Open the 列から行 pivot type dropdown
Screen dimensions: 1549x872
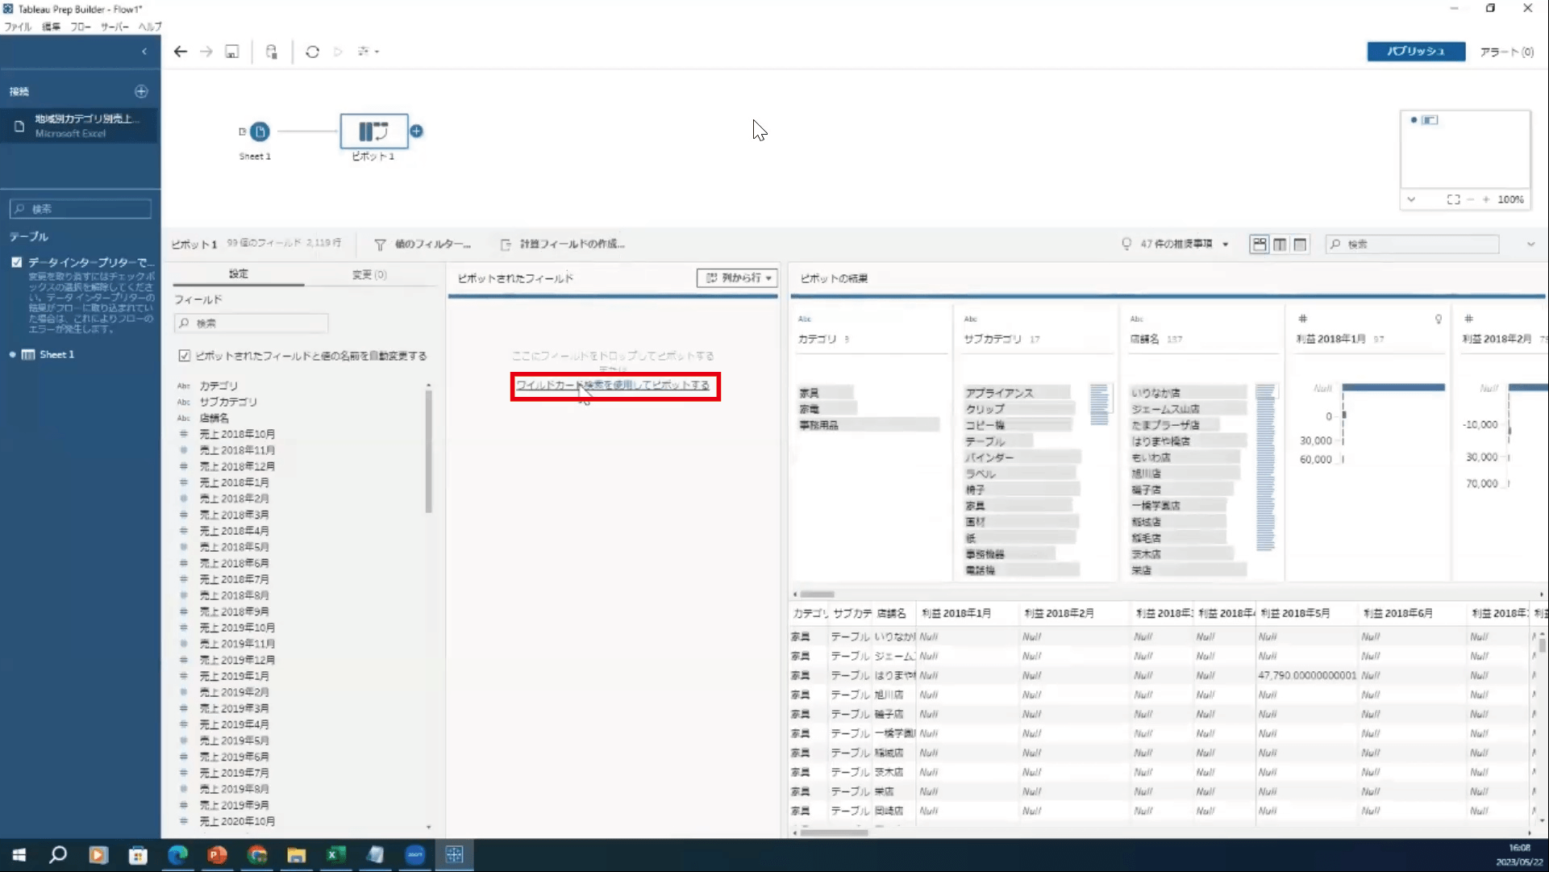(737, 277)
